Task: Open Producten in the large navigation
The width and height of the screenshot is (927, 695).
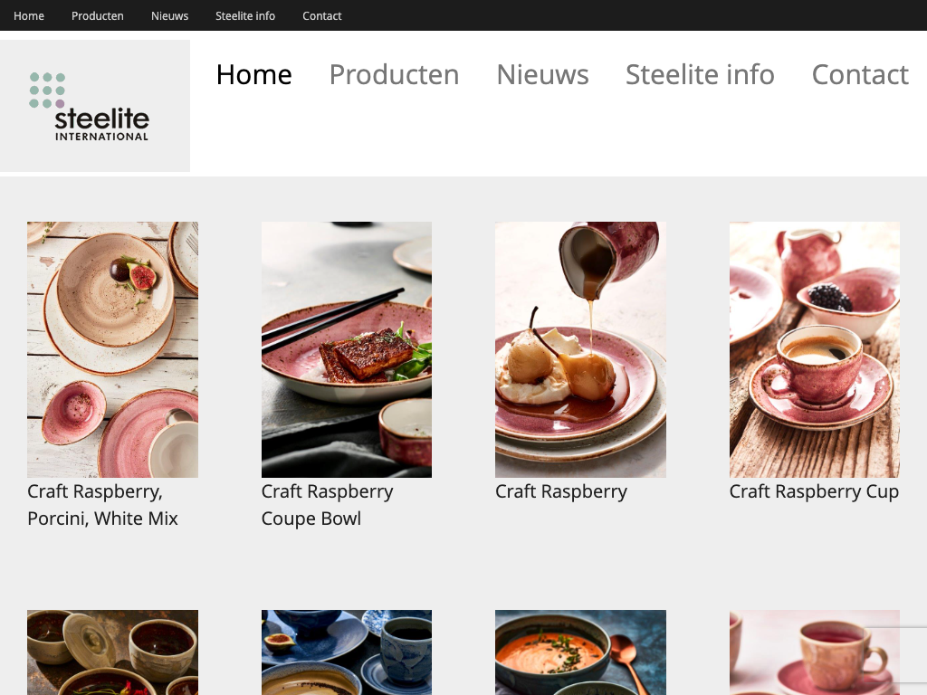Action: [x=394, y=74]
